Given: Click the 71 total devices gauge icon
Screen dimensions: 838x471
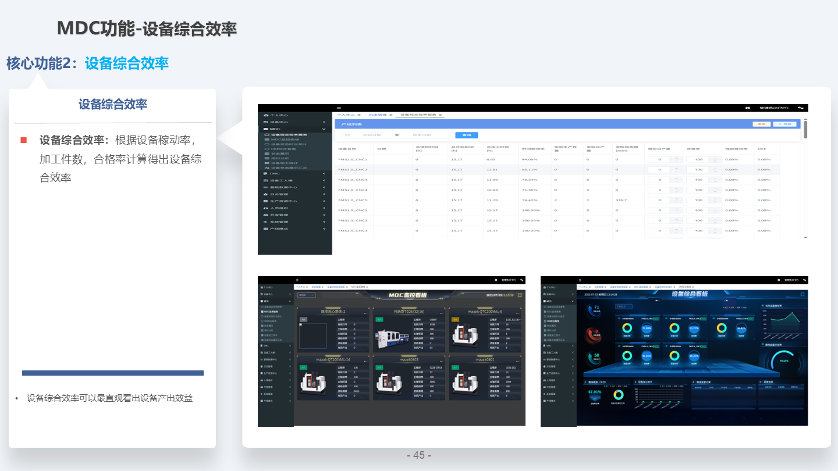Looking at the screenshot, I should [x=596, y=309].
